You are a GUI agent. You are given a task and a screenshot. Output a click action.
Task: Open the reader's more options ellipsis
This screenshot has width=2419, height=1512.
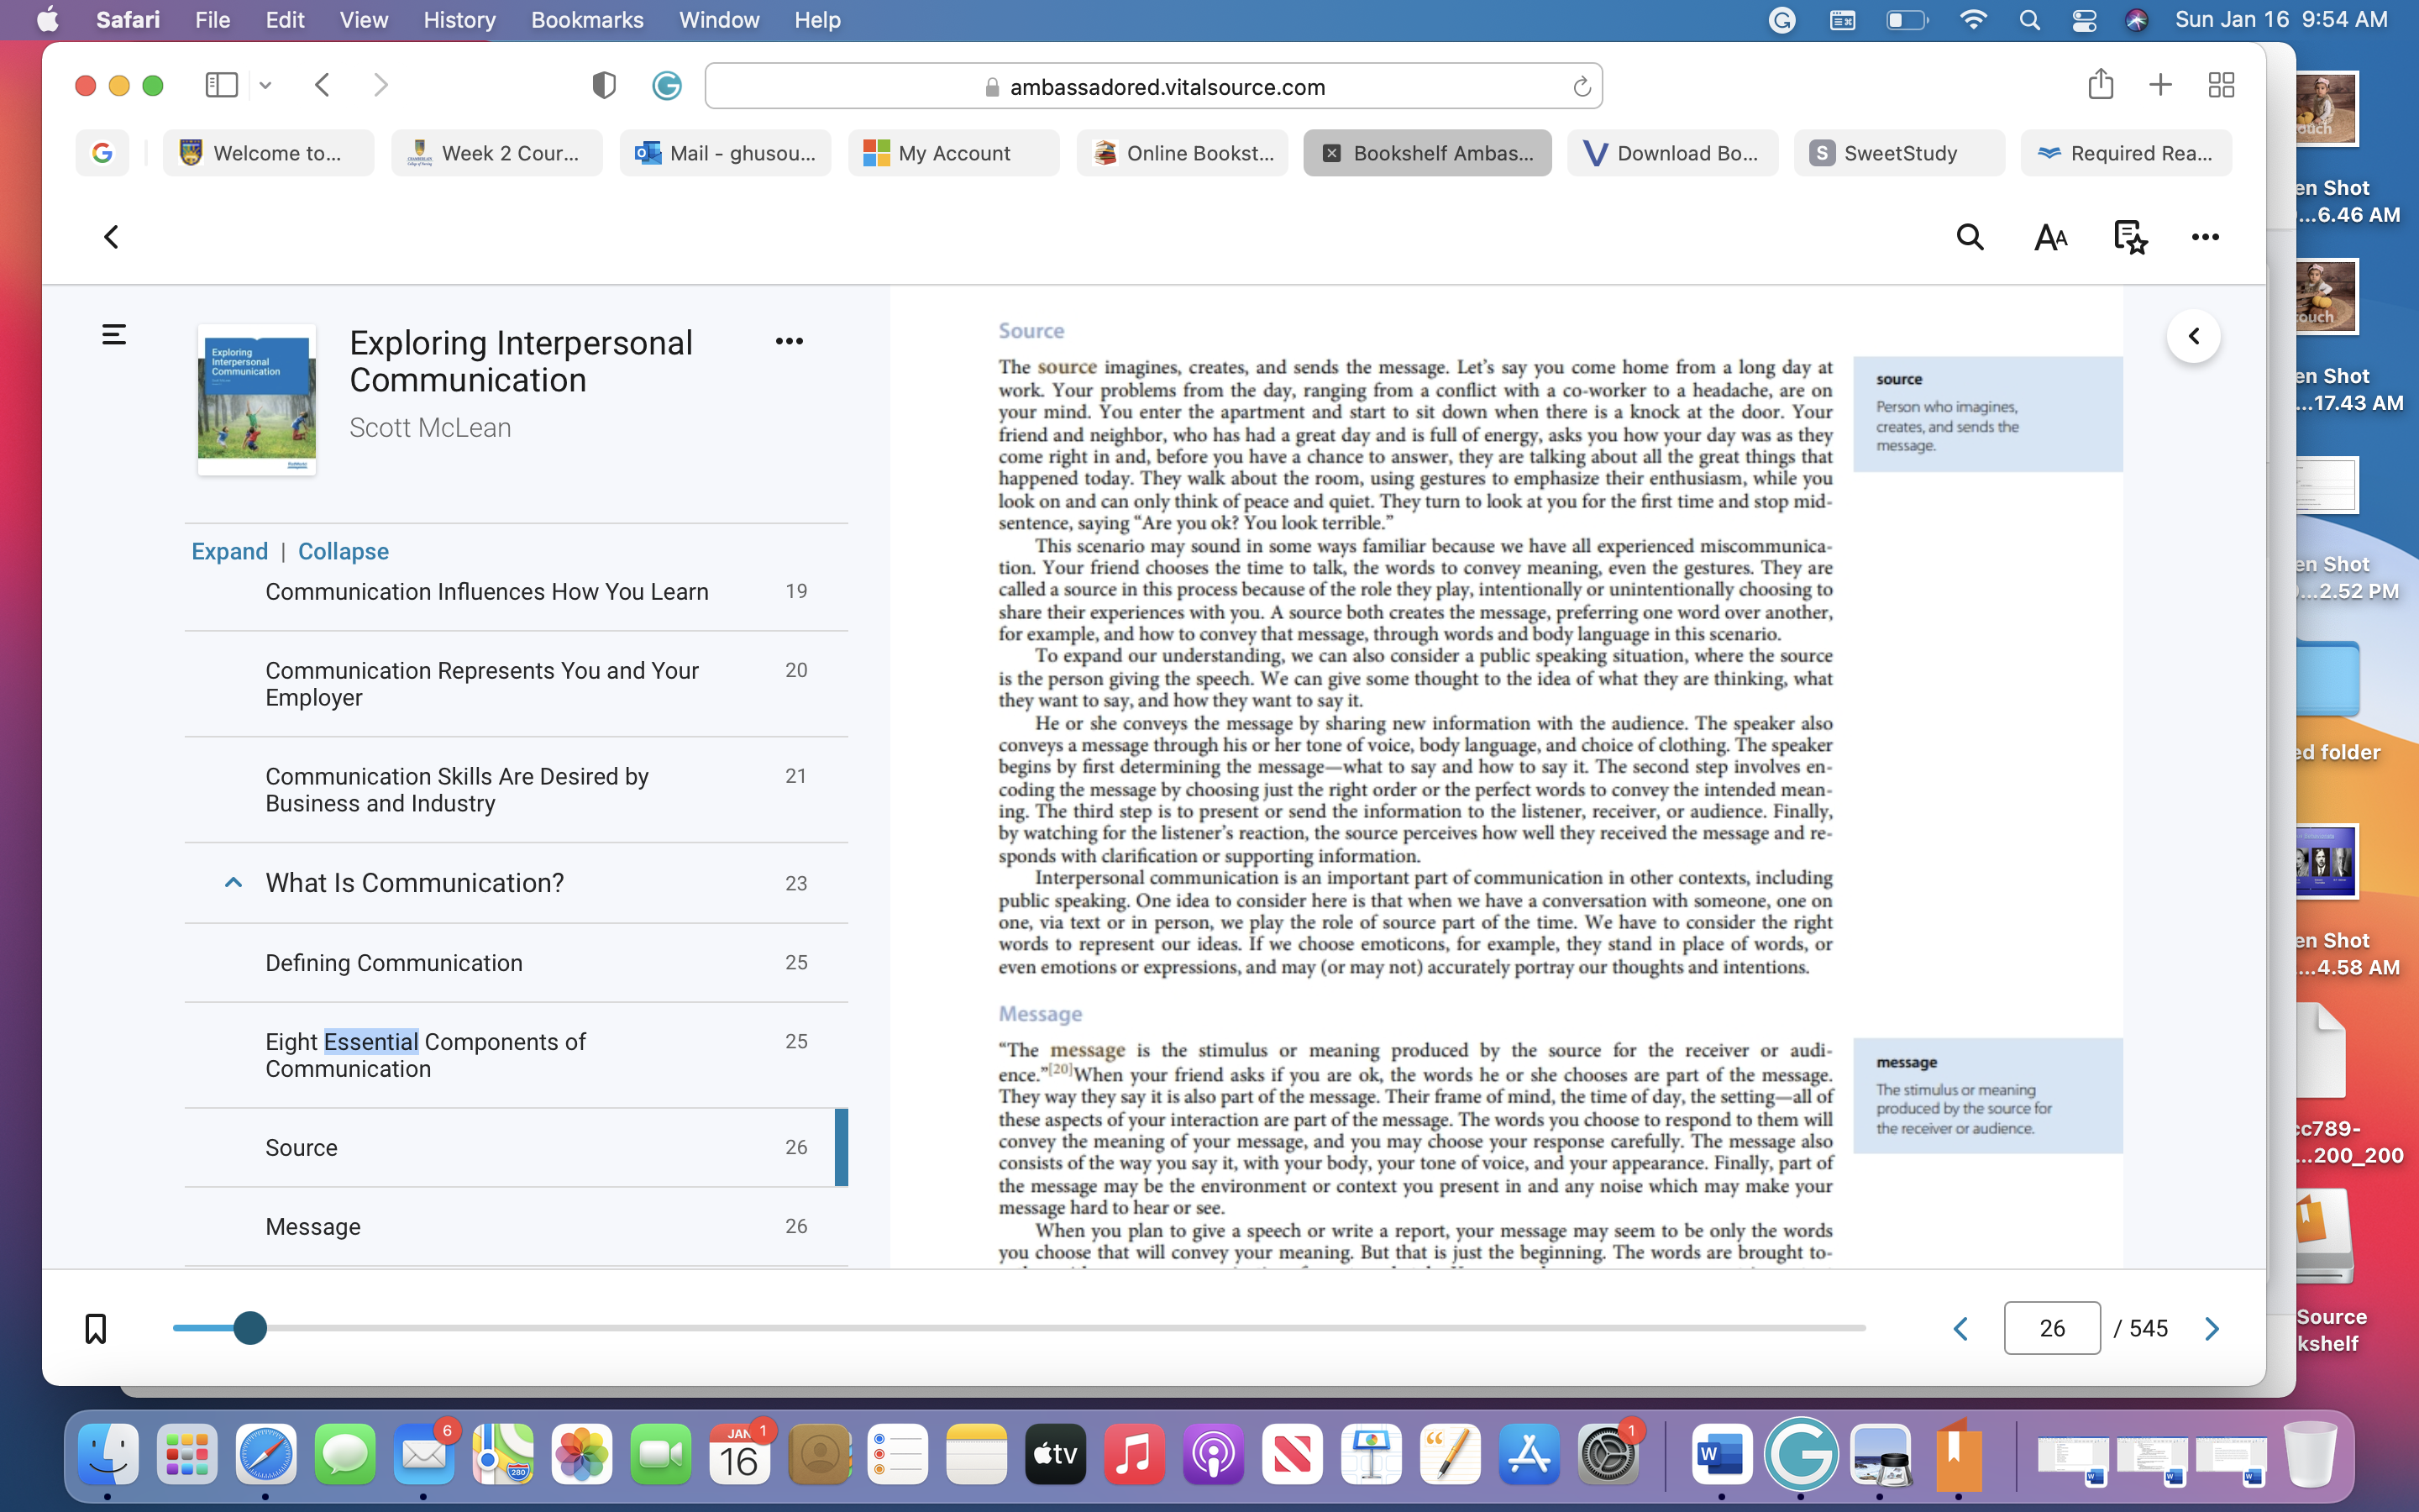point(2205,237)
